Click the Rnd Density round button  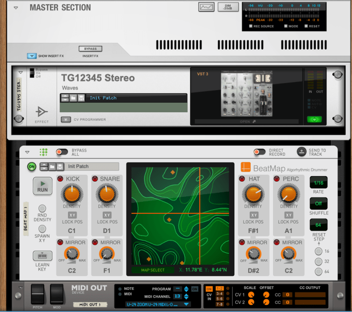(42, 208)
